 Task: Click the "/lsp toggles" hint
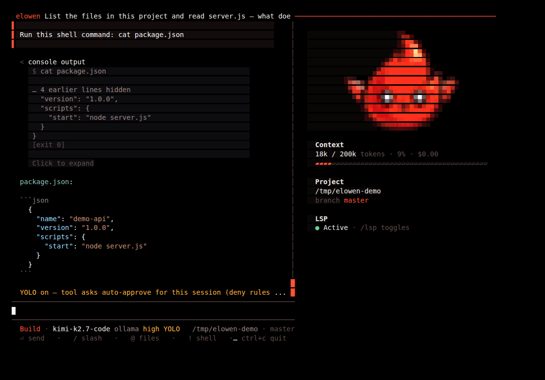[x=385, y=228]
